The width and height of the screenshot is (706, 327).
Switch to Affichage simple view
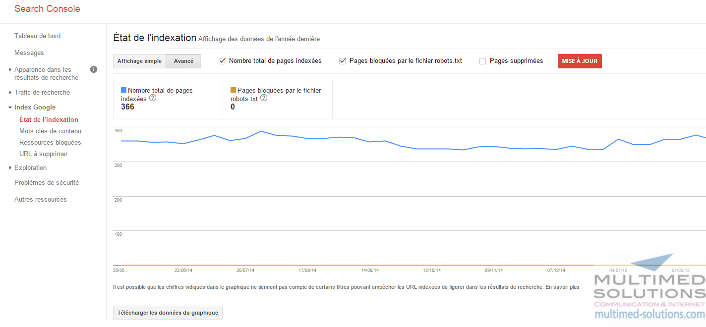tap(139, 61)
